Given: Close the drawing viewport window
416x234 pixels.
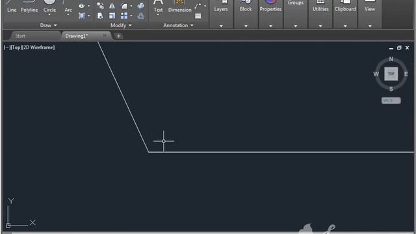Looking at the screenshot, I should 408,47.
